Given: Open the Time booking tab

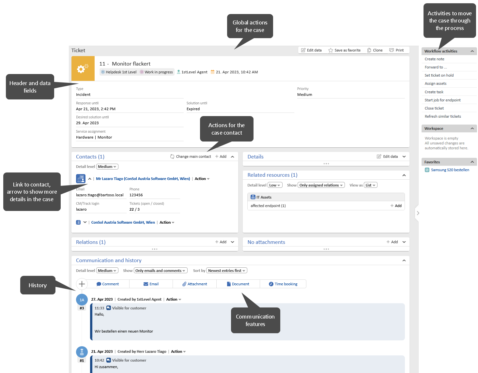Looking at the screenshot, I should 283,284.
